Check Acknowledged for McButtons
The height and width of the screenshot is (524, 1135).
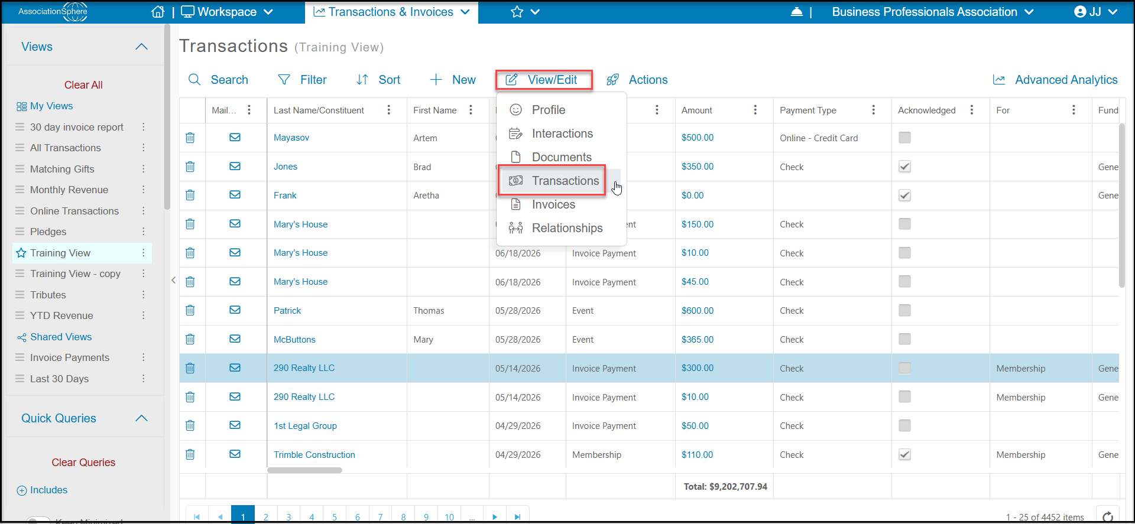click(x=904, y=339)
